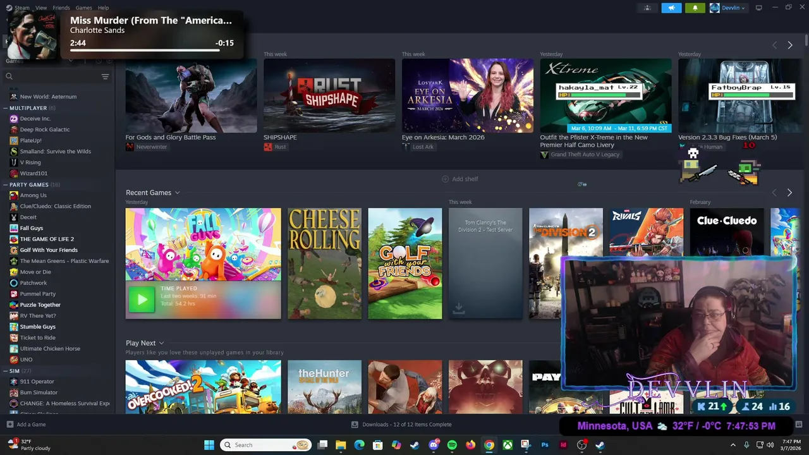809x455 pixels.
Task: Seek in the Miss Murder song progress bar
Action: point(152,50)
